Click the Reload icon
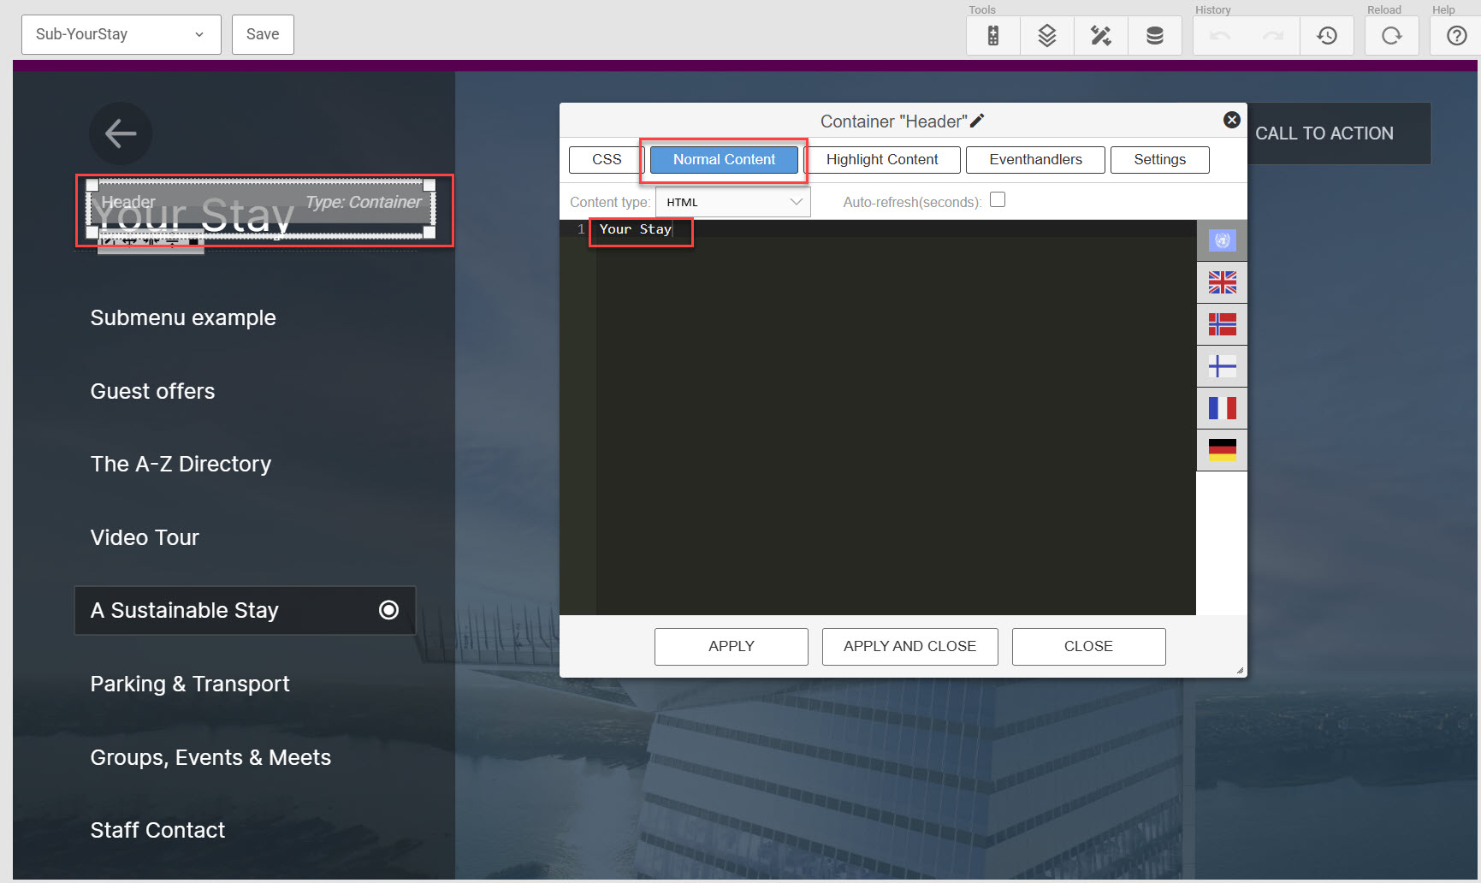The height and width of the screenshot is (883, 1481). (x=1391, y=35)
